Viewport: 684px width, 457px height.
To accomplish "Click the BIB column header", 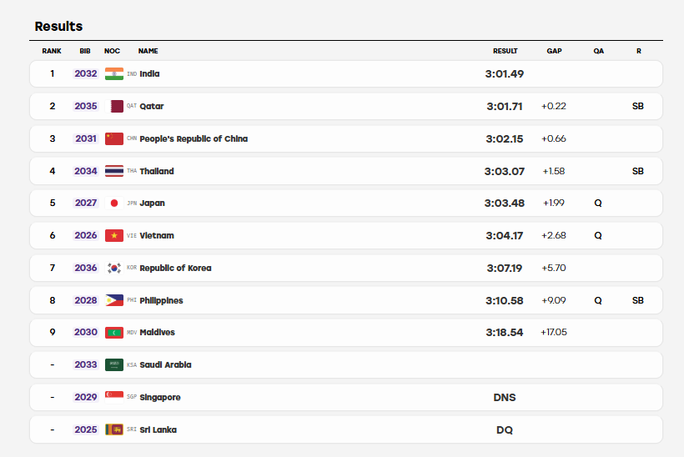I will click(x=85, y=51).
